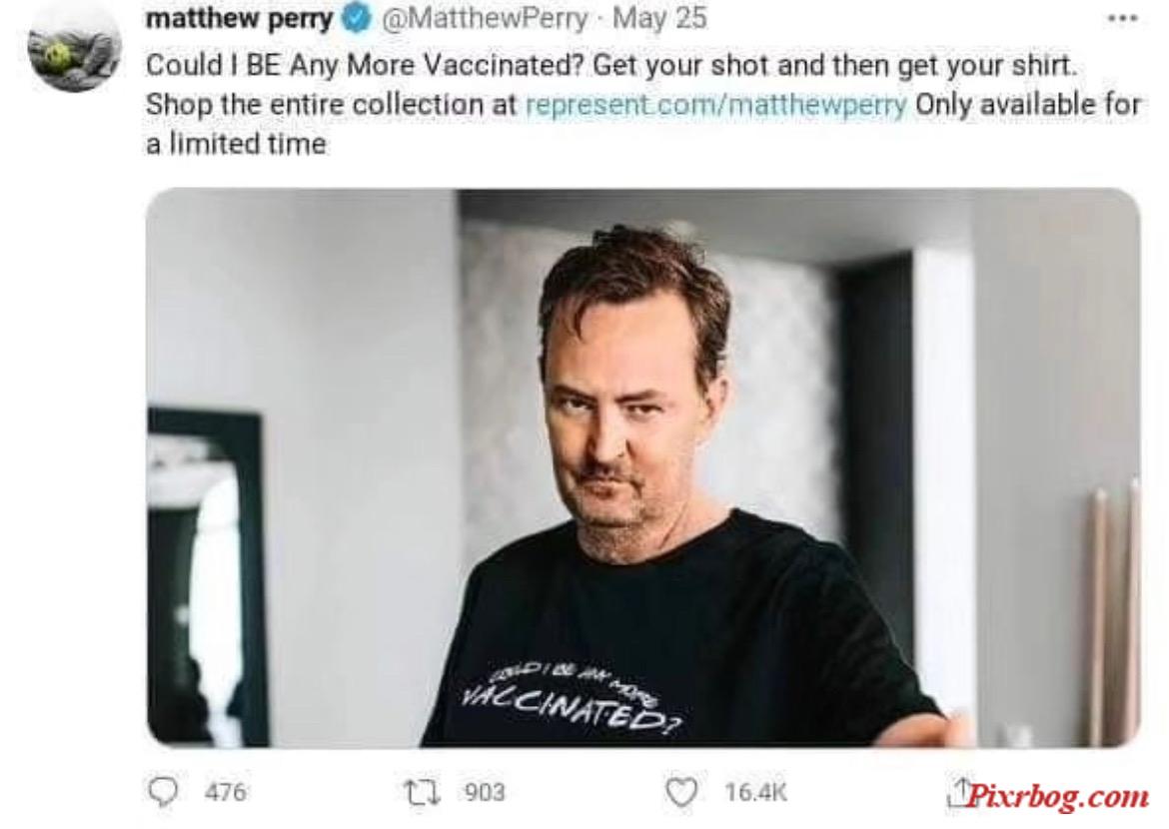View the 476 replies count

click(x=225, y=792)
